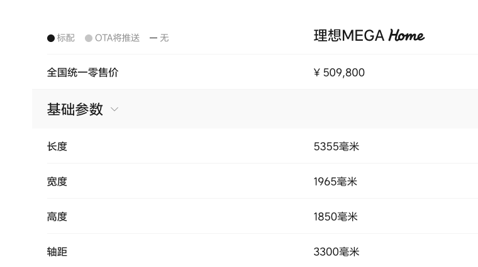Viewport: 478px width, 267px height.
Task: Select the 长度 parameter label
Action: 57,147
